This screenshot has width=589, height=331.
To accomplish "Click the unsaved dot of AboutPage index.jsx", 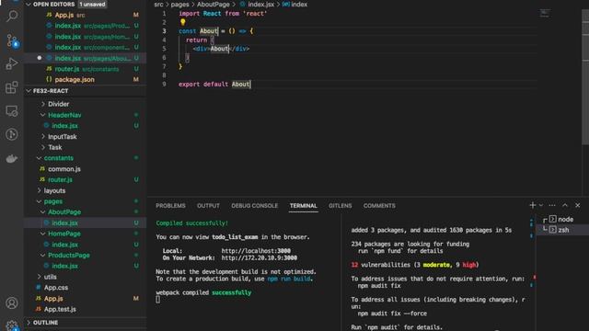I will [x=39, y=58].
